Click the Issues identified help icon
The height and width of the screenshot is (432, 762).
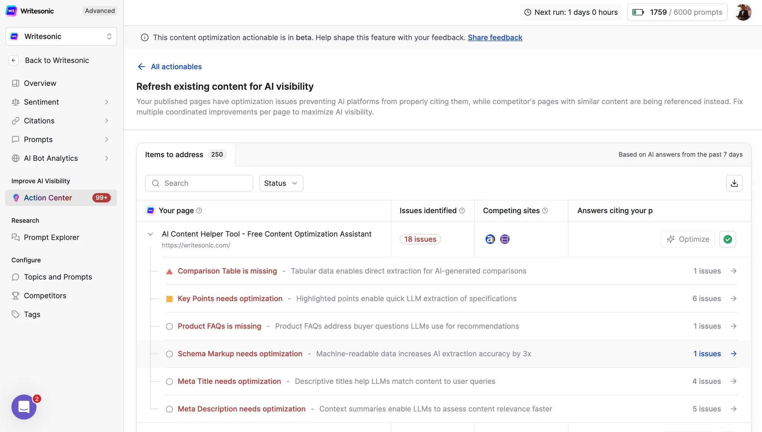pyautogui.click(x=462, y=211)
